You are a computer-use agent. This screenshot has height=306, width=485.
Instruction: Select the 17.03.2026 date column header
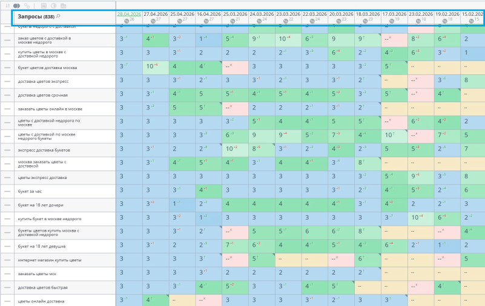pyautogui.click(x=394, y=14)
